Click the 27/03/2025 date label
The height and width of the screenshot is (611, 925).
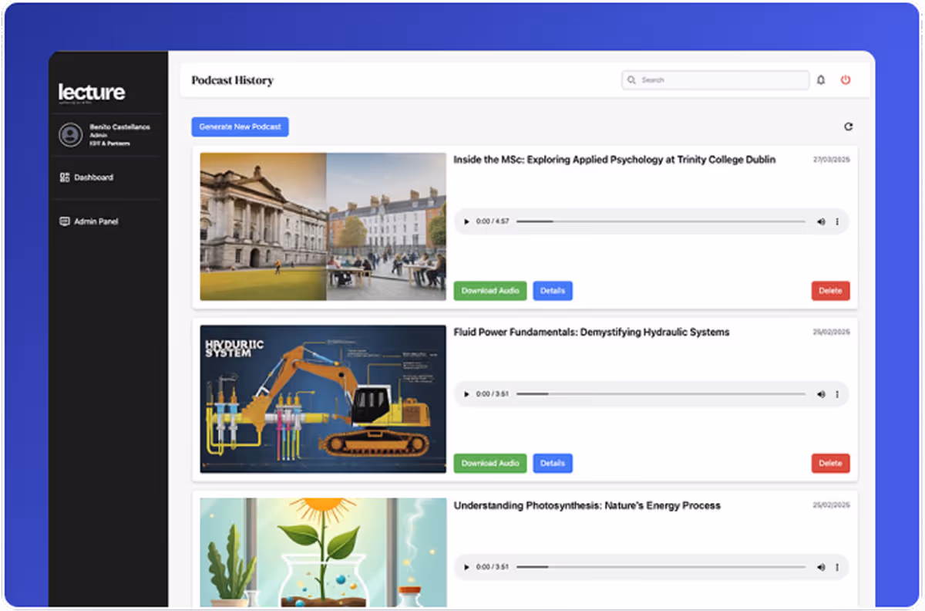point(831,160)
